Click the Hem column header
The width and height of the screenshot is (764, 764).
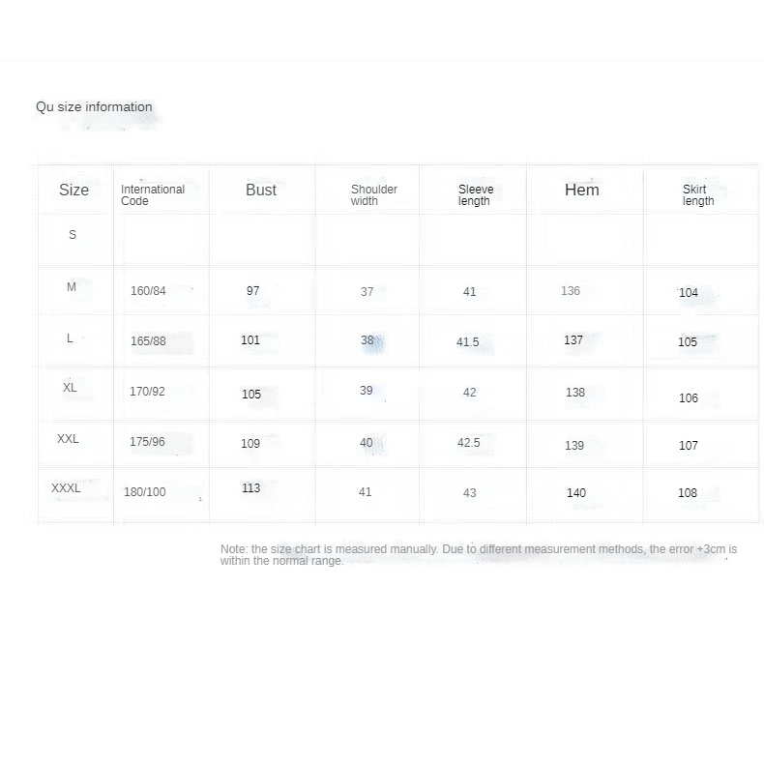pos(582,190)
